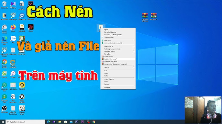Open Microsoft Store from the taskbar
The image size is (222, 124).
click(65, 122)
